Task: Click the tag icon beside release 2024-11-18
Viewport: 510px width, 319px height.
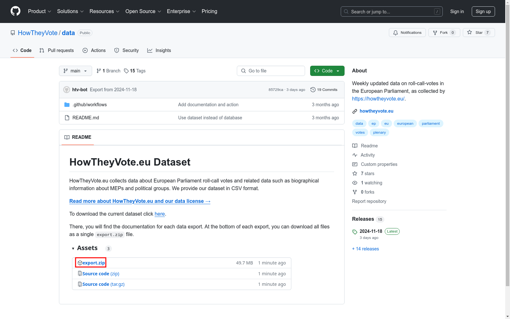Action: point(355,232)
